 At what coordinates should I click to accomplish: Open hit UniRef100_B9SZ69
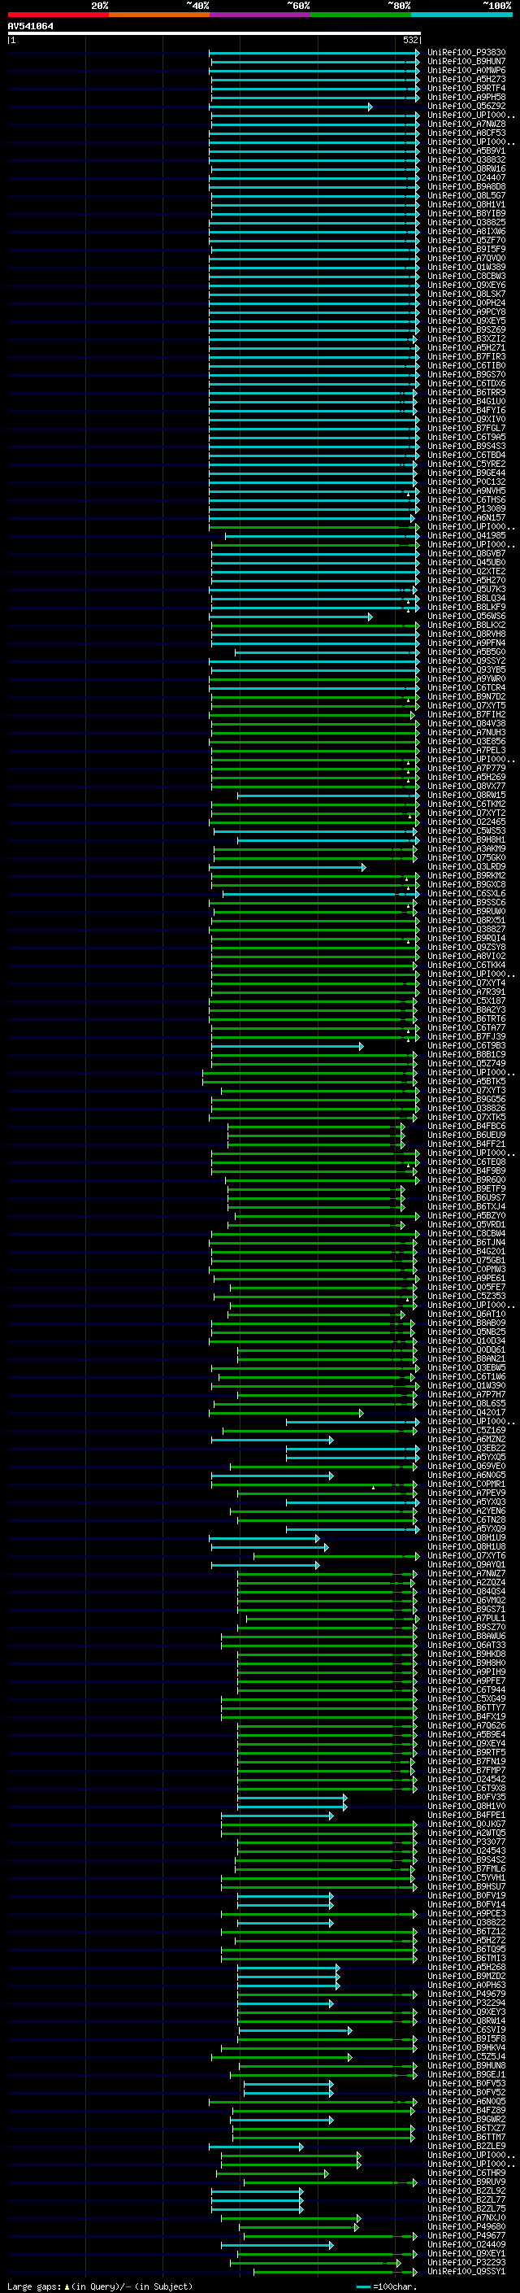466,330
